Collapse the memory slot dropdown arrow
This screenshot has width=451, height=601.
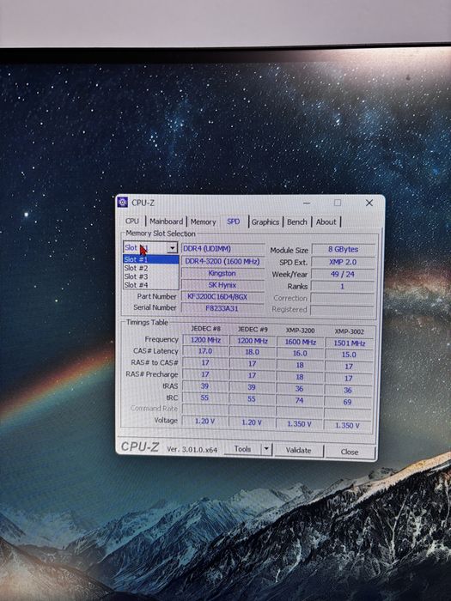point(173,248)
